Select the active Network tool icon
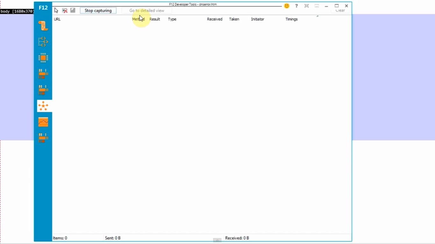The height and width of the screenshot is (244, 435). point(43,106)
